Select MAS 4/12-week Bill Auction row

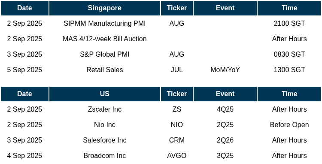pyautogui.click(x=161, y=39)
